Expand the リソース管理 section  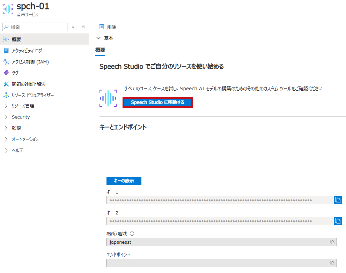6,106
